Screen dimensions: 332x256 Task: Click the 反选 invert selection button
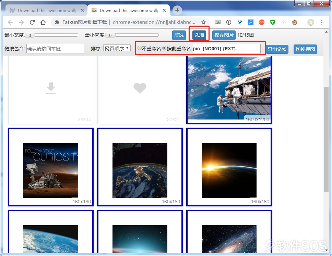click(179, 35)
